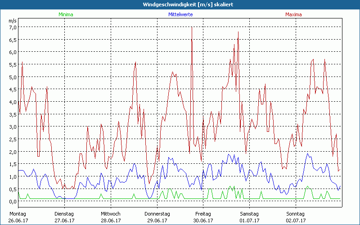Select the blue 'Mittelwerte' legend label
This screenshot has width=360, height=225.
click(180, 14)
